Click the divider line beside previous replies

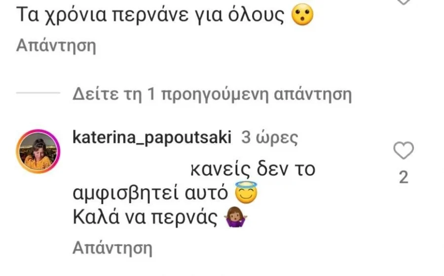38,93
